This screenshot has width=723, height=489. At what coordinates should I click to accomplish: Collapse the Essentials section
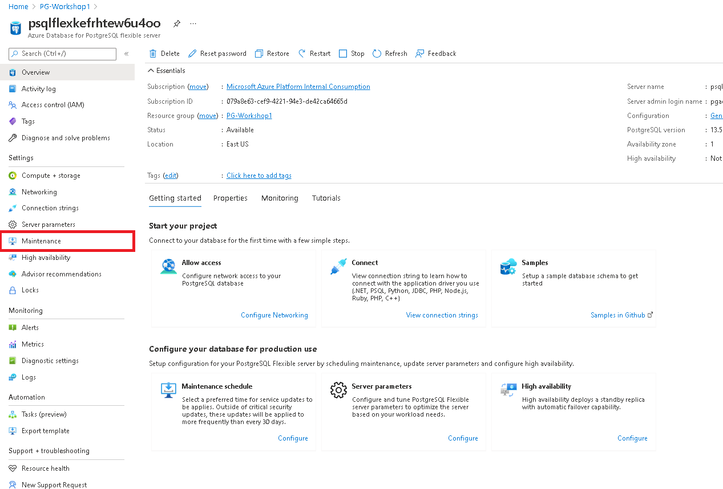point(150,70)
